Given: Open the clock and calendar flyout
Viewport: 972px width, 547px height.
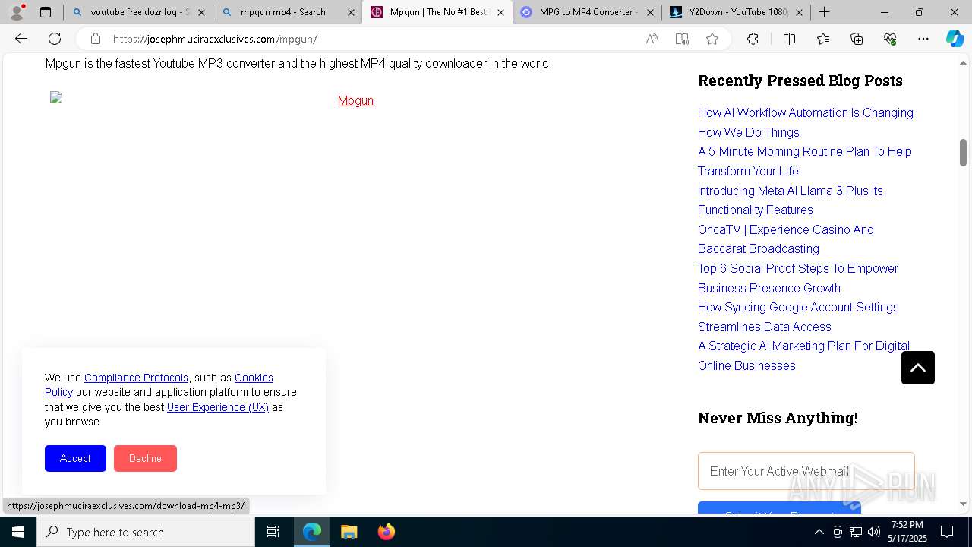Looking at the screenshot, I should (x=907, y=532).
